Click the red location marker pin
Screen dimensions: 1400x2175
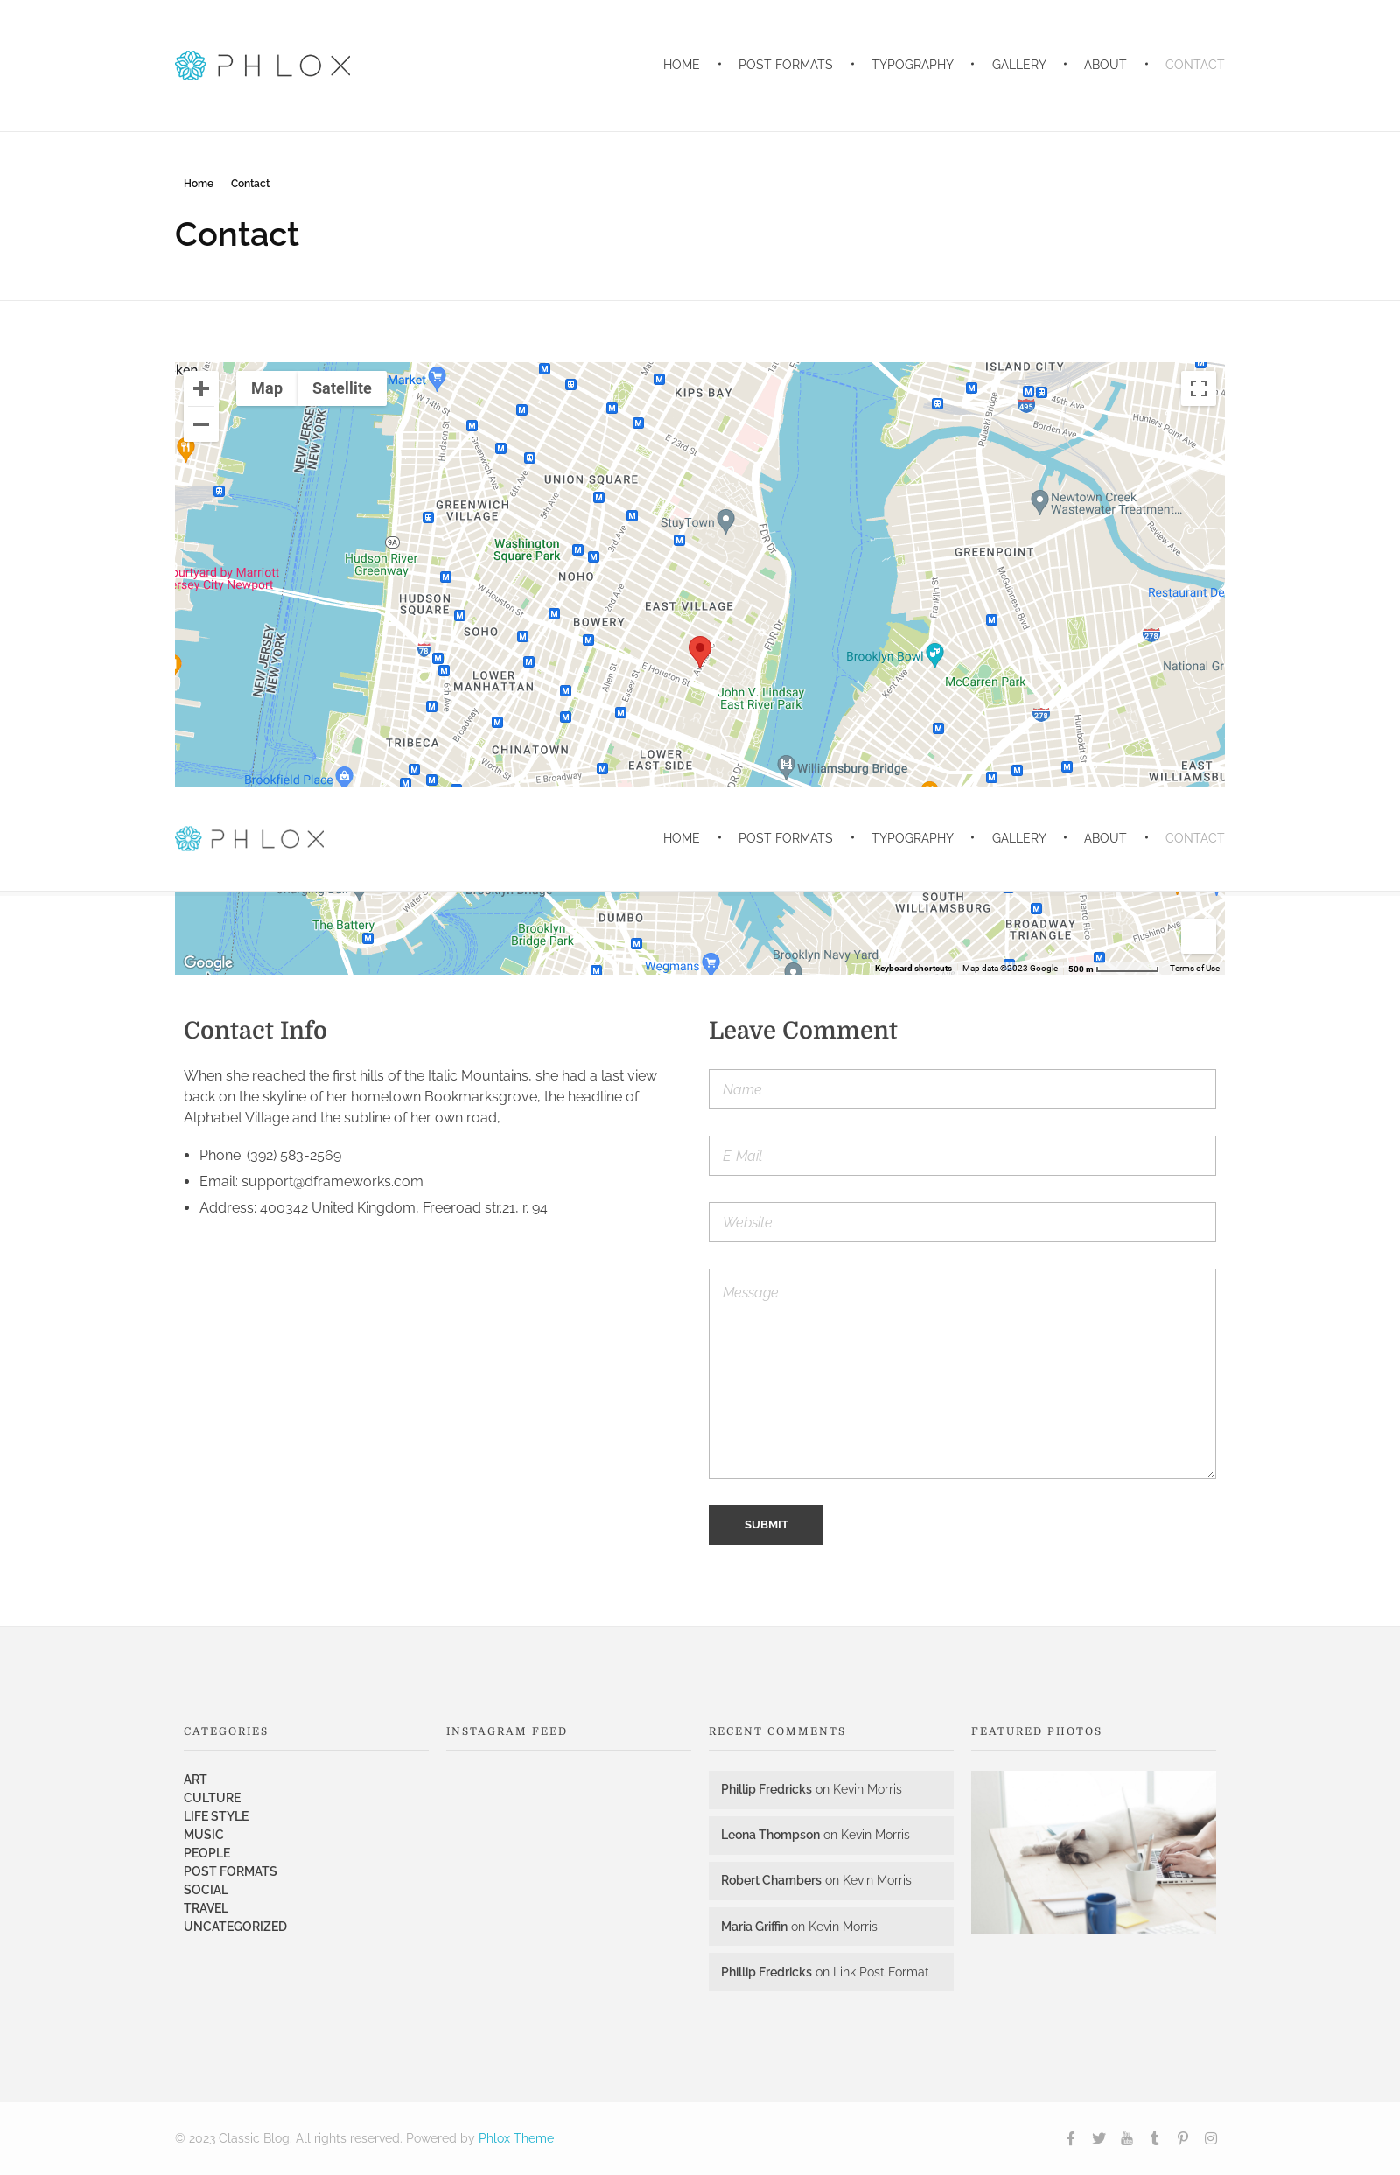(699, 650)
